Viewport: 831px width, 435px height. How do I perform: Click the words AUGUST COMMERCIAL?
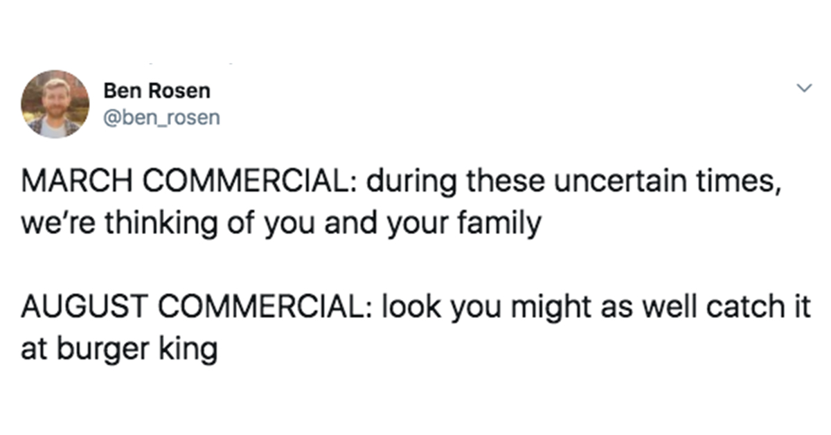(x=193, y=308)
